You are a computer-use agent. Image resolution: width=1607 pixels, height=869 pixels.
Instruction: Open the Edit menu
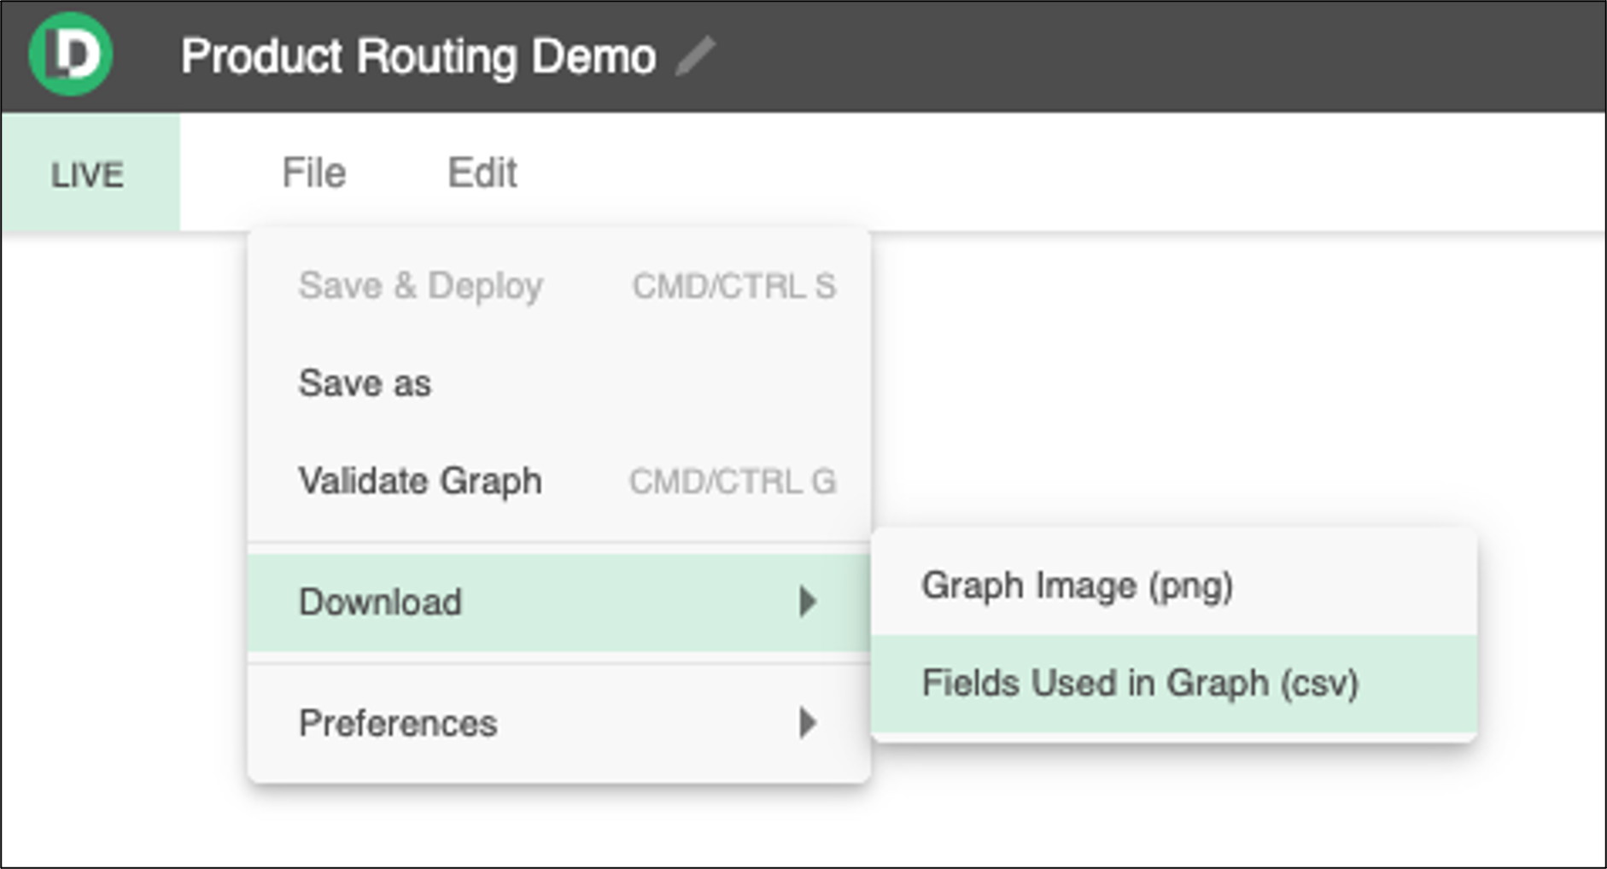(x=482, y=173)
